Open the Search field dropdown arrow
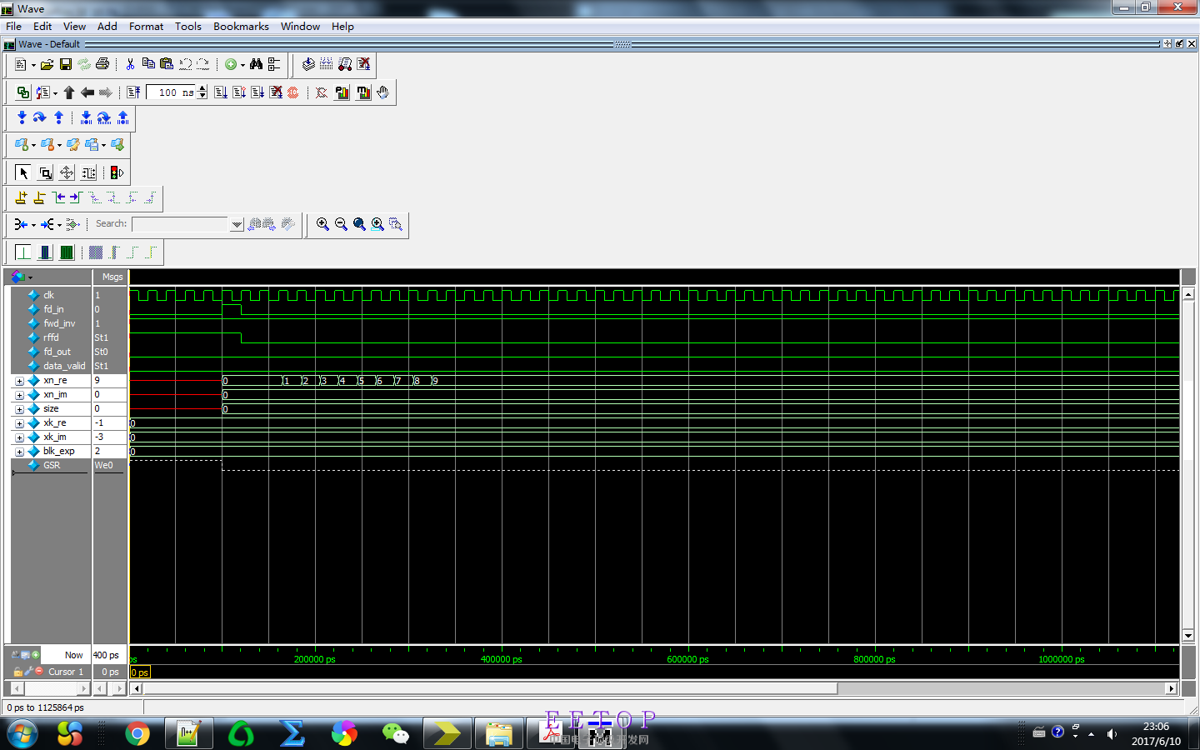 pos(237,224)
